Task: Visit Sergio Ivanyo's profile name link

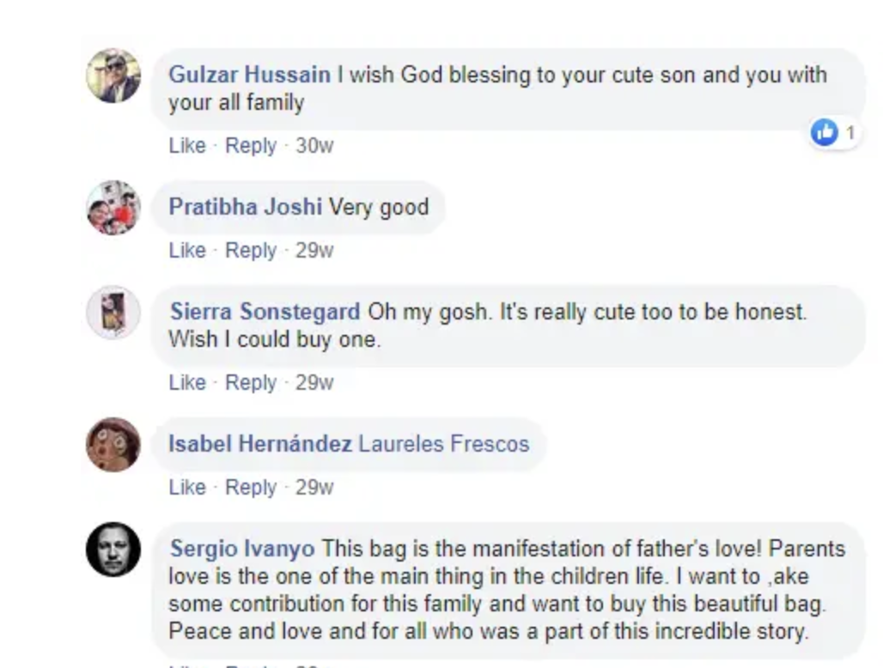Action: click(x=242, y=549)
